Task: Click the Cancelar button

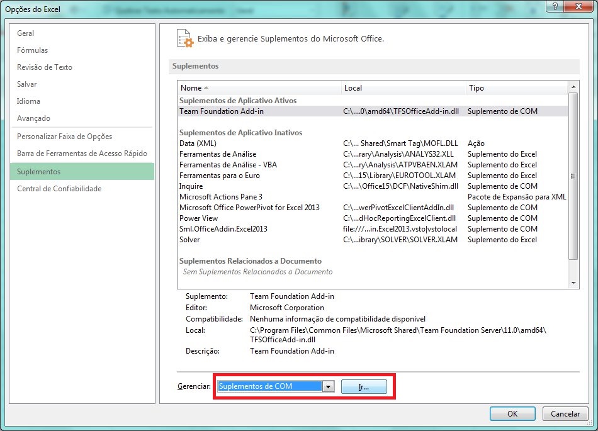Action: (565, 413)
